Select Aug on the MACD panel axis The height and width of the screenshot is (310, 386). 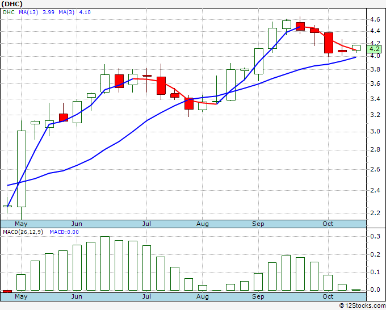(202, 297)
